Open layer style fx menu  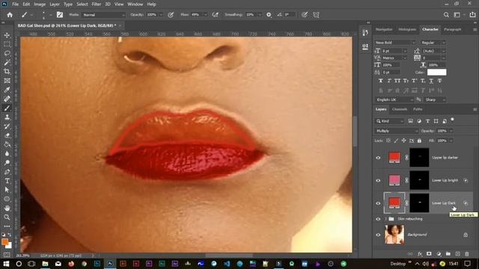pyautogui.click(x=420, y=254)
